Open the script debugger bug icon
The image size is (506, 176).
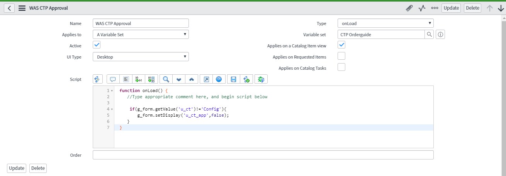pyautogui.click(x=261, y=79)
